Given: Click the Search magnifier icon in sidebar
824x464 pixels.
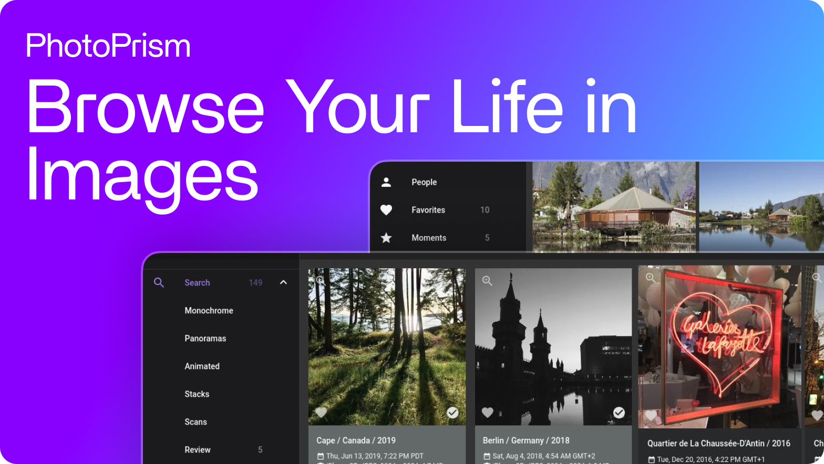Looking at the screenshot, I should coord(159,283).
